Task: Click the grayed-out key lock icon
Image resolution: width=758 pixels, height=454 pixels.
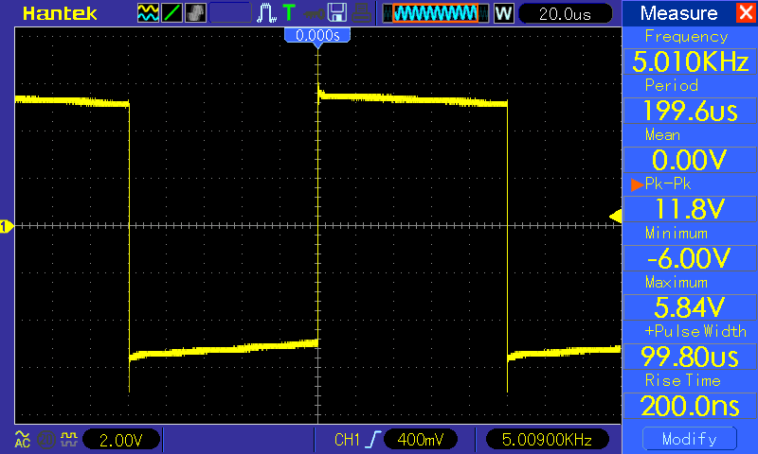Action: [x=314, y=14]
